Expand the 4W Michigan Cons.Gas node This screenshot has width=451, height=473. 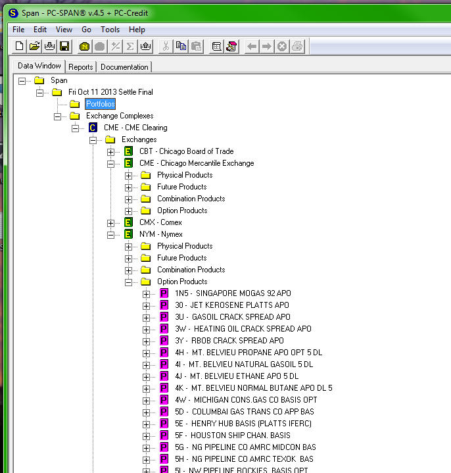(146, 401)
